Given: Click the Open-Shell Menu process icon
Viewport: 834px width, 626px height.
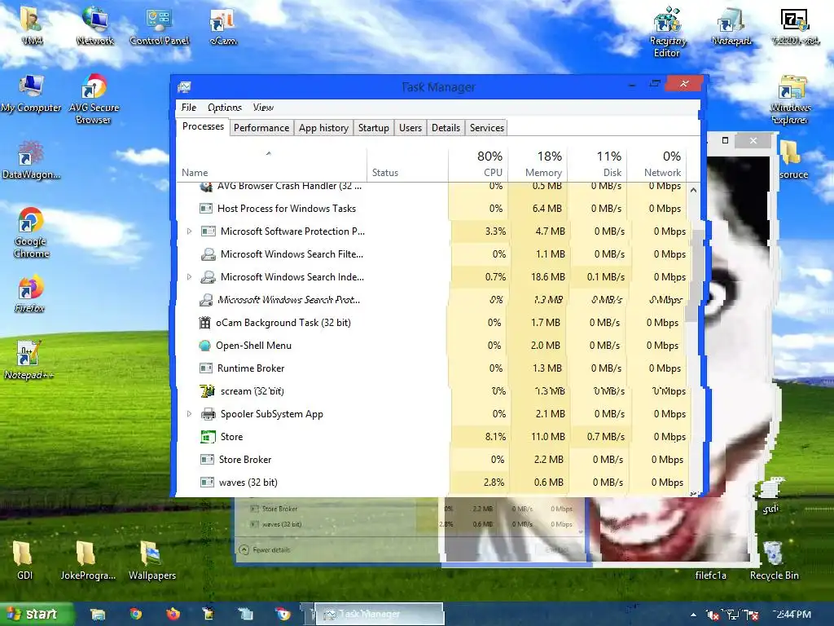Looking at the screenshot, I should [204, 346].
